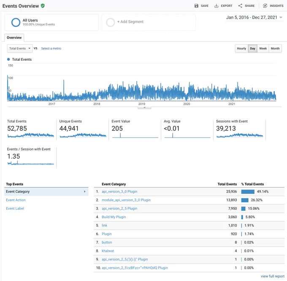The height and width of the screenshot is (281, 287).
Task: Click the 3,060 total events value
Action: (233, 217)
